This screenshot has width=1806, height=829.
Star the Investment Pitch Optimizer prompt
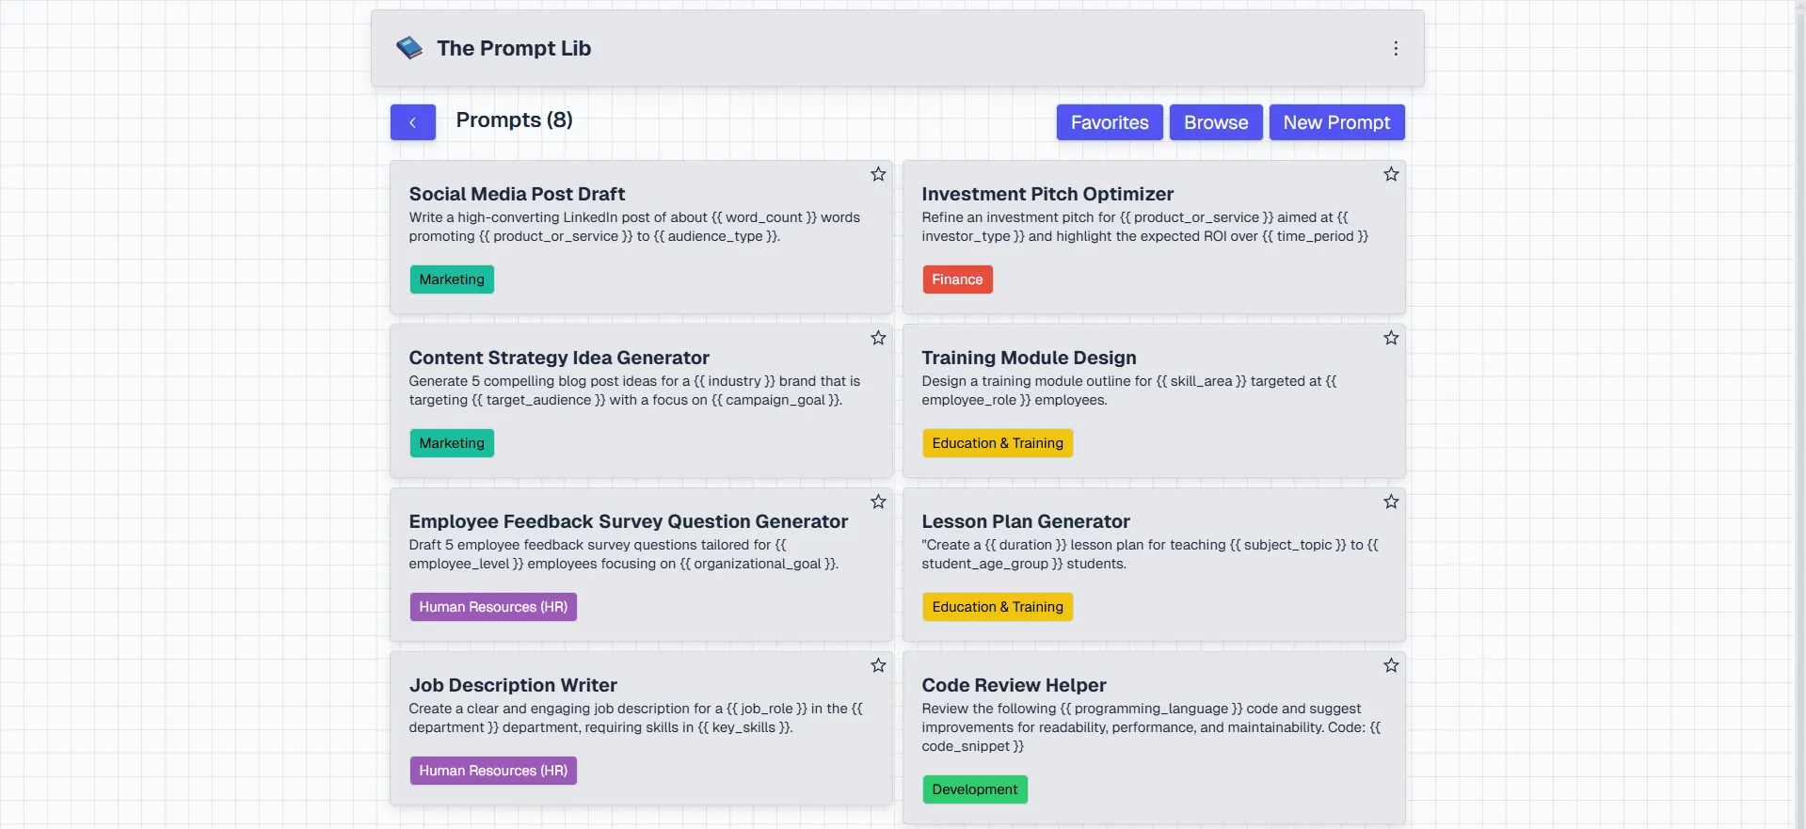pyautogui.click(x=1391, y=174)
